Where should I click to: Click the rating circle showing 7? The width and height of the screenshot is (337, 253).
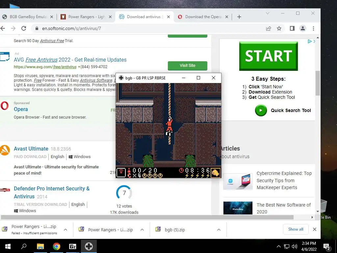[x=124, y=193]
